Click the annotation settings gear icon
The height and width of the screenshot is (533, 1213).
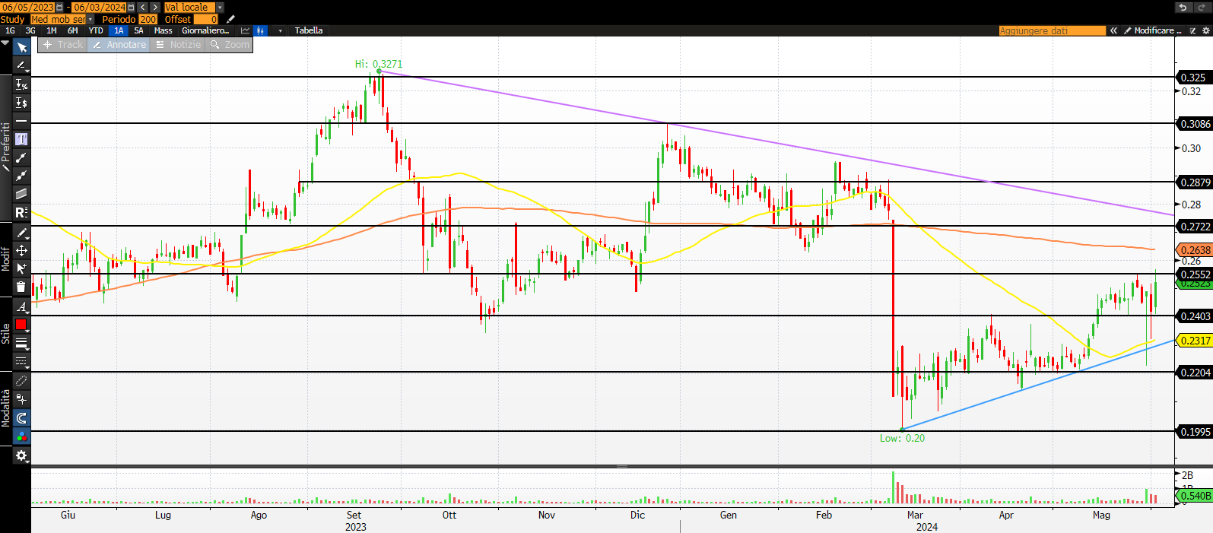[21, 455]
